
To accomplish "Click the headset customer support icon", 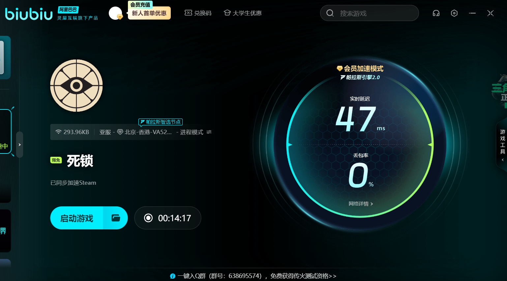I will click(436, 13).
